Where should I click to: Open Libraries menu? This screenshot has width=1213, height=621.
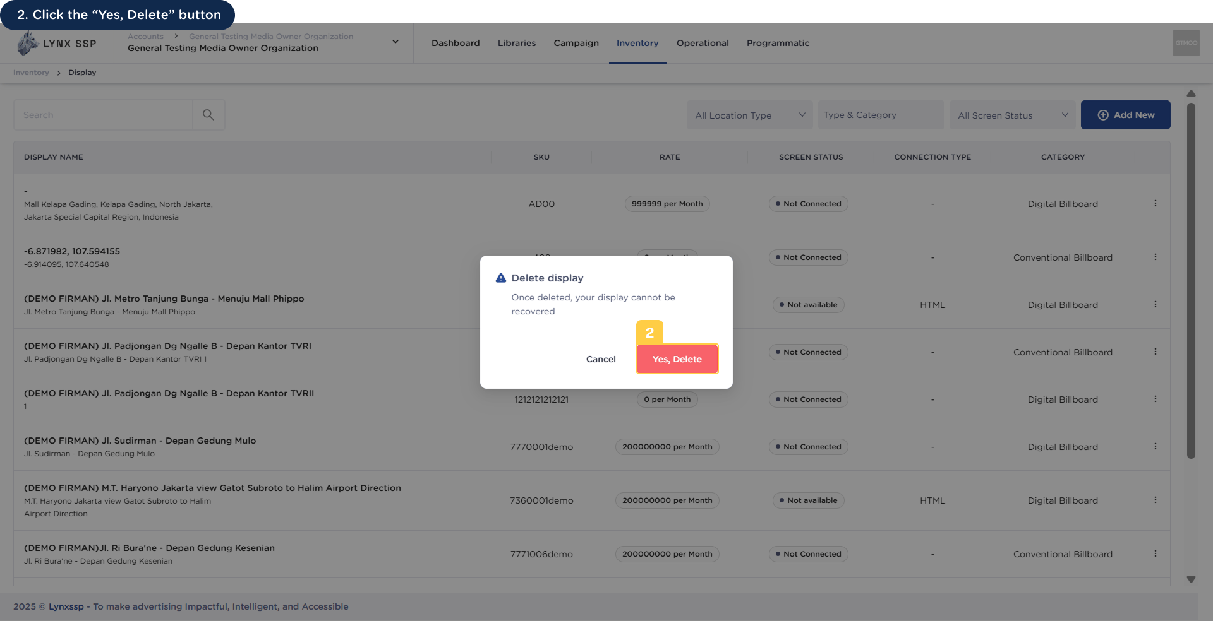tap(517, 43)
